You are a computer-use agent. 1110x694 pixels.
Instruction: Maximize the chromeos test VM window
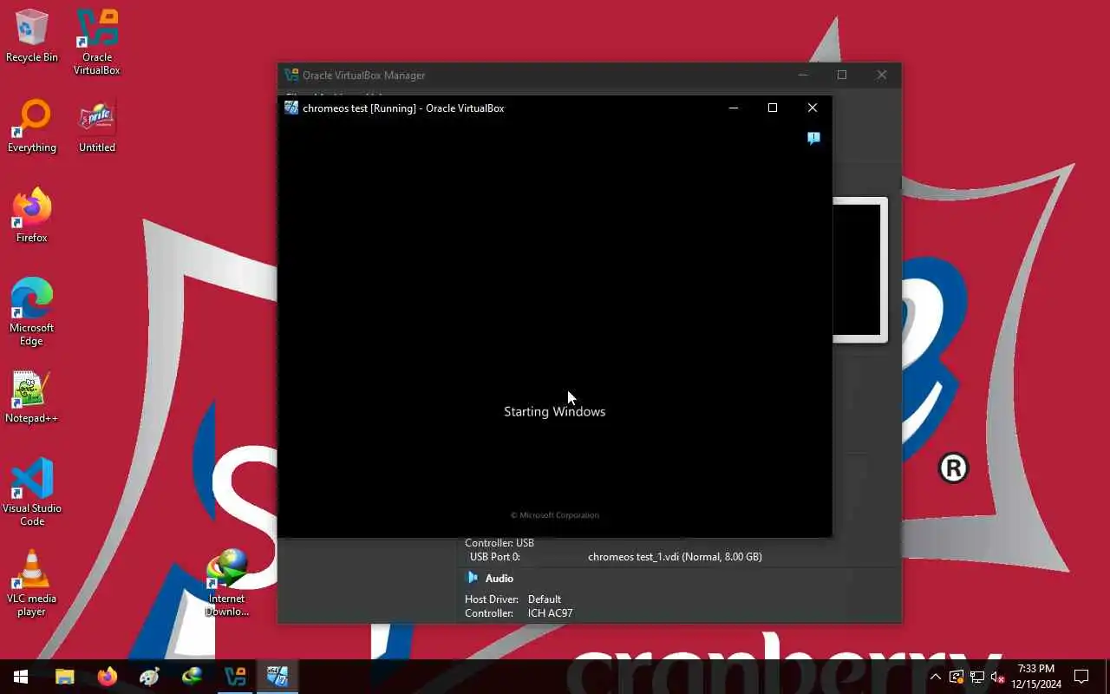click(x=773, y=108)
